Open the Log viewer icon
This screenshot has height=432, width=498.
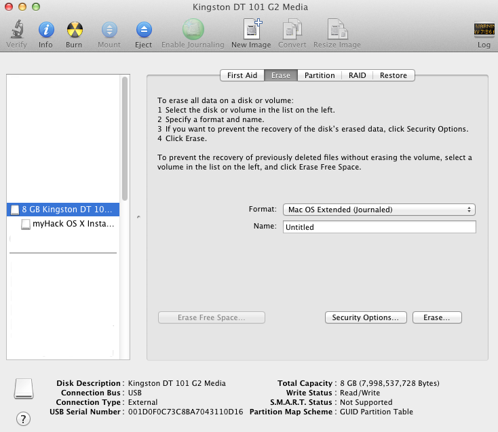(x=484, y=29)
